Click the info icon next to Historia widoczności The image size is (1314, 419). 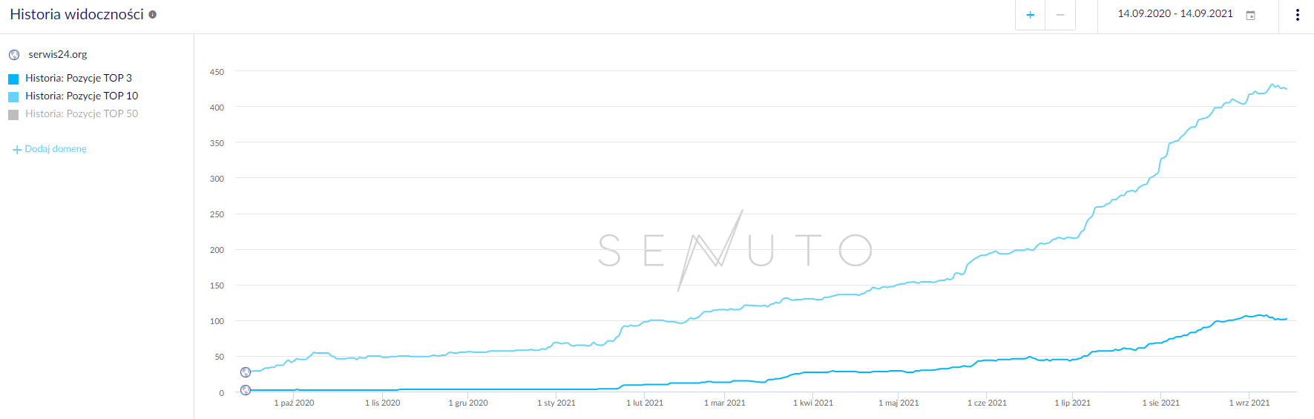pos(152,15)
